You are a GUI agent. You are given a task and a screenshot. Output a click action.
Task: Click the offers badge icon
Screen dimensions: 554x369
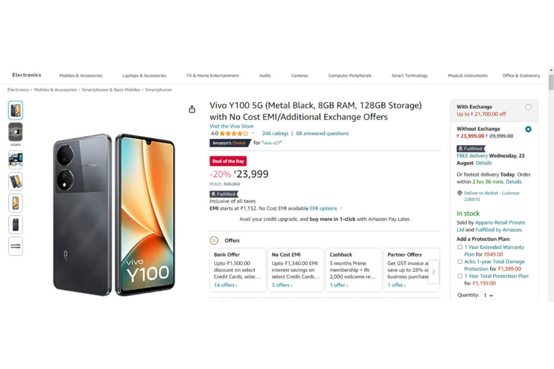point(214,240)
